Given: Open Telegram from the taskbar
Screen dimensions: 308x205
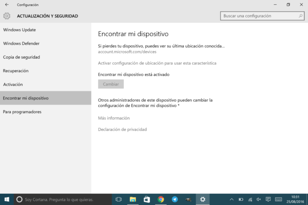Looking at the screenshot, I should 175,199.
